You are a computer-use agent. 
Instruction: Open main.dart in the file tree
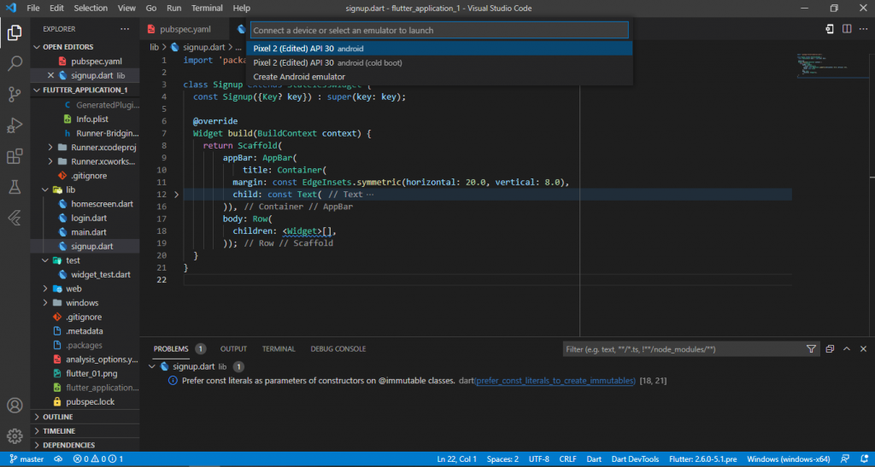pyautogui.click(x=89, y=232)
